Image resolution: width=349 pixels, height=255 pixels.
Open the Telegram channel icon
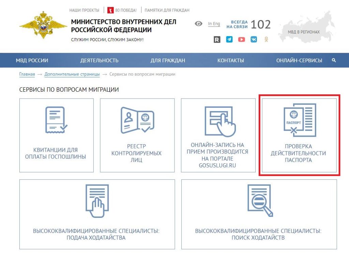[229, 40]
